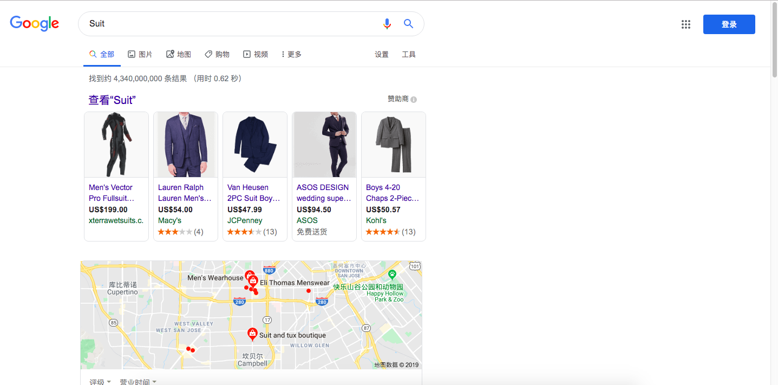Click 免费送货 text on ASOS card
Image resolution: width=778 pixels, height=385 pixels.
pos(312,232)
